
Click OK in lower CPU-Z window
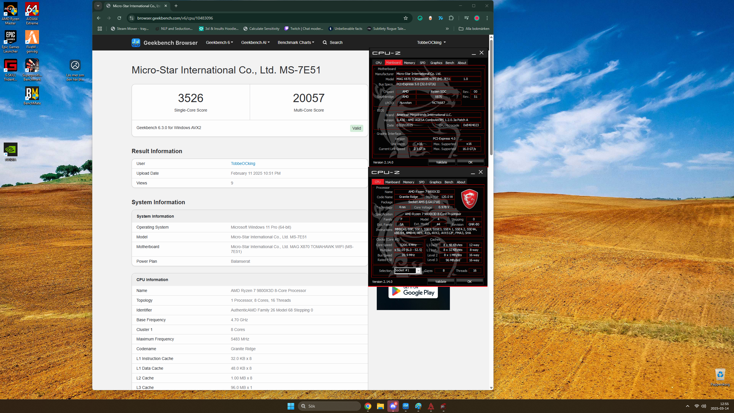click(469, 282)
